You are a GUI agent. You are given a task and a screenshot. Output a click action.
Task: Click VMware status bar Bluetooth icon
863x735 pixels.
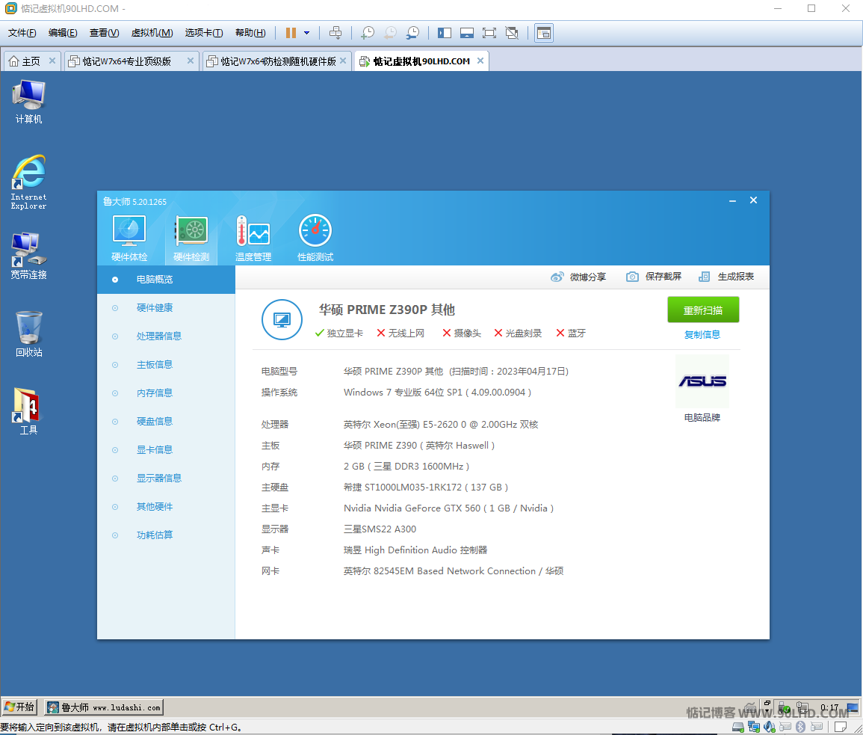pos(801,727)
